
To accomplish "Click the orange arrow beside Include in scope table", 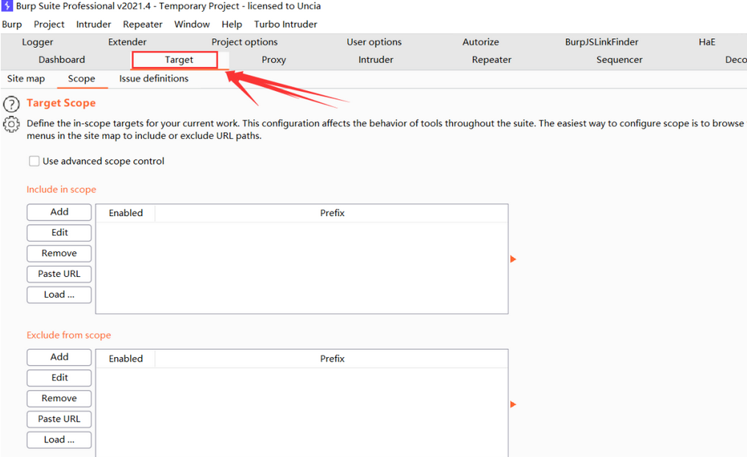I will click(513, 259).
